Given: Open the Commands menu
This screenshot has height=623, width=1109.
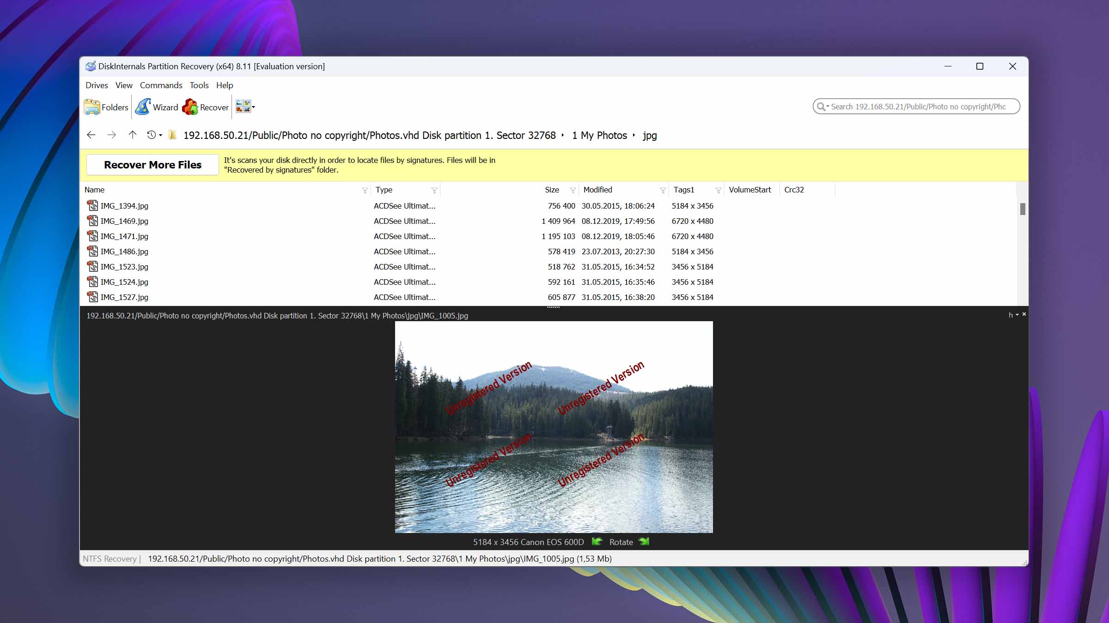Looking at the screenshot, I should [161, 85].
